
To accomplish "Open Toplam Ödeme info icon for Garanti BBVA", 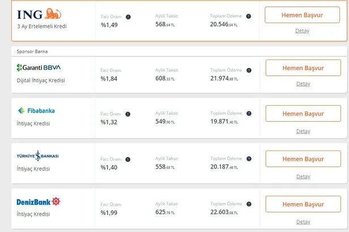I will coord(249,71).
